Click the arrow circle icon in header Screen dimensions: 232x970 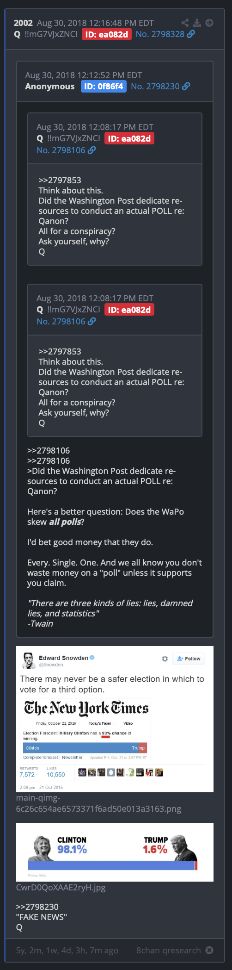click(x=209, y=23)
